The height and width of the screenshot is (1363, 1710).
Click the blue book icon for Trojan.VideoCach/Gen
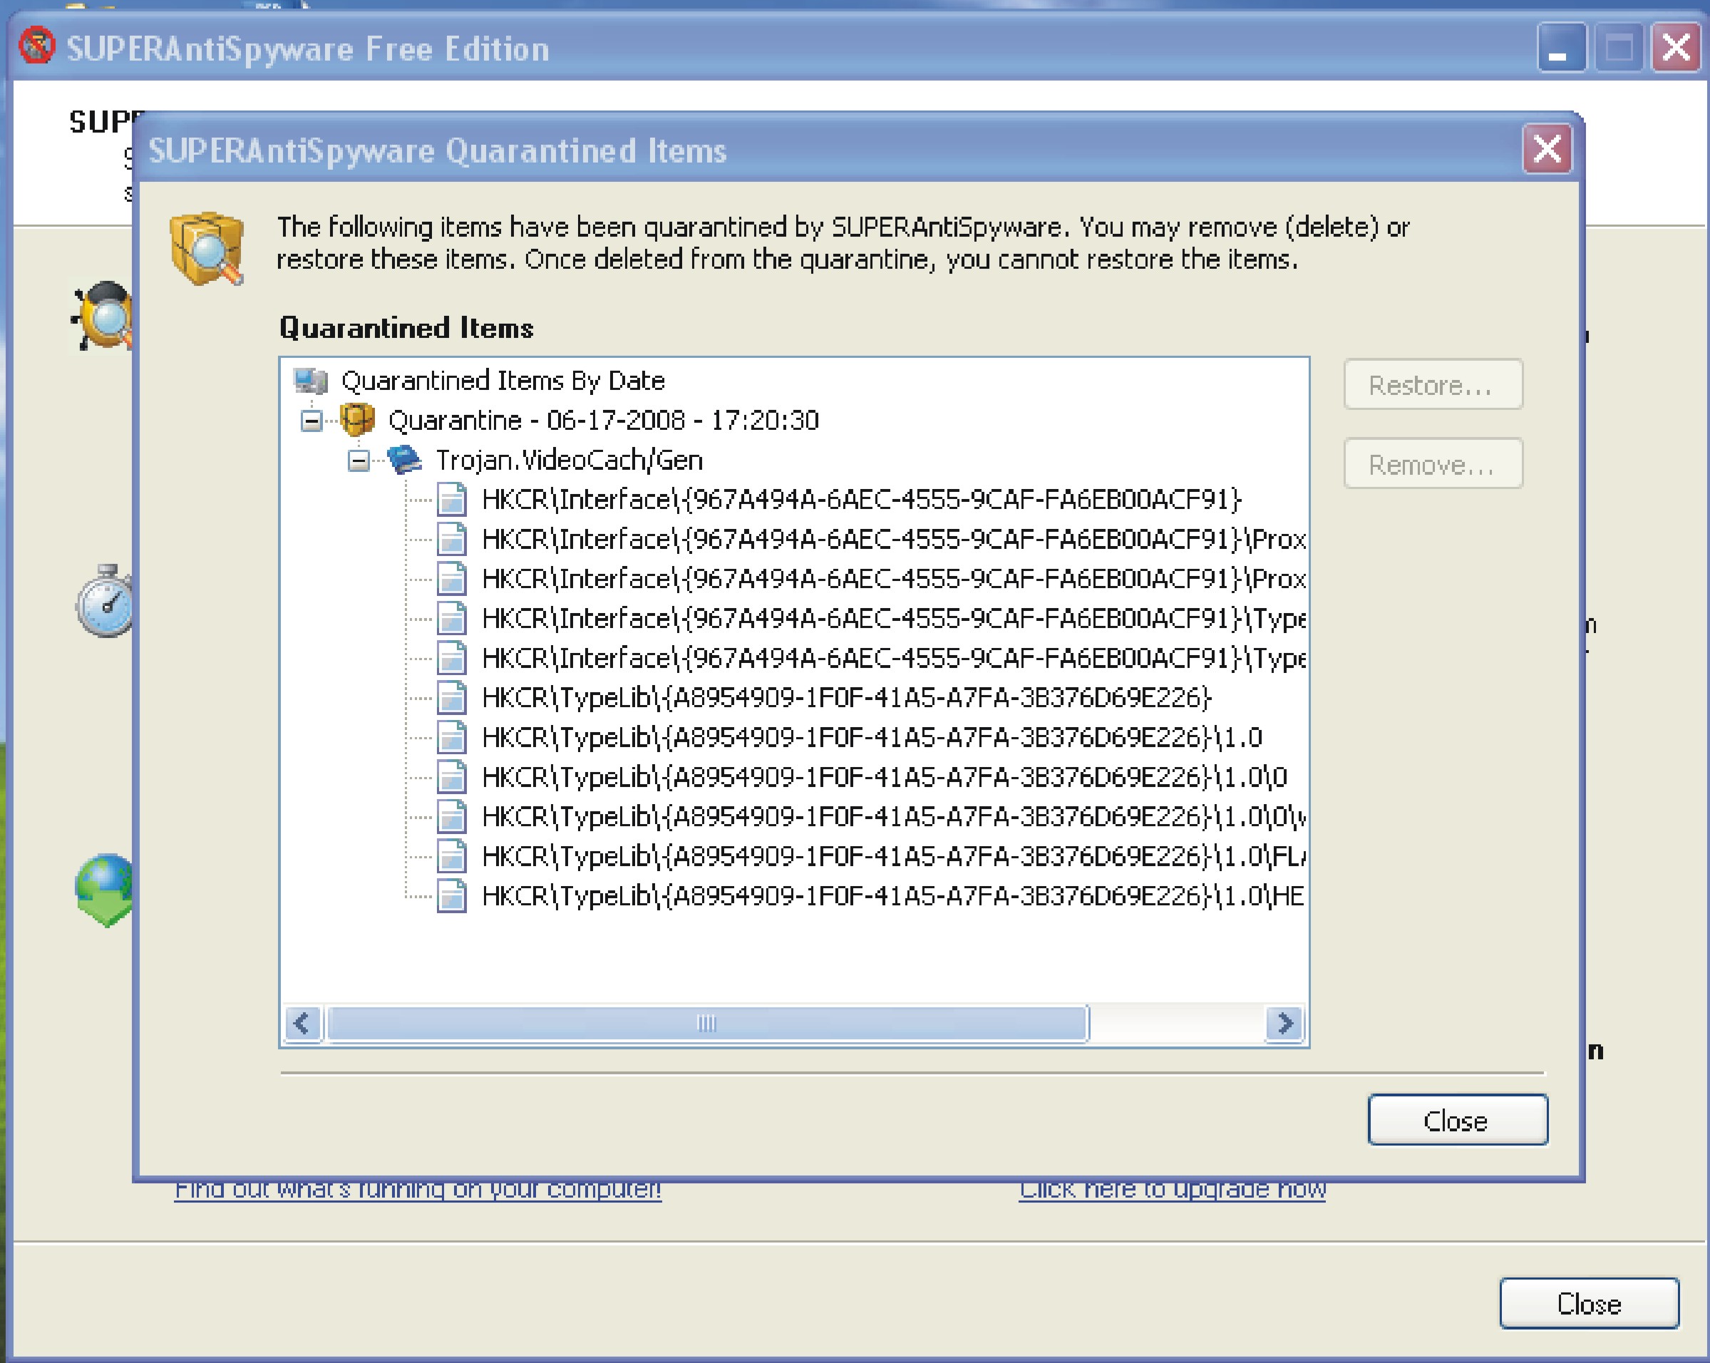point(404,460)
